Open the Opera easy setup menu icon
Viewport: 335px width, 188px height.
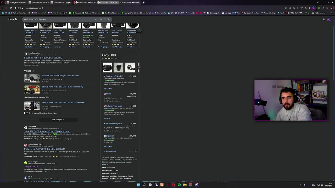(309, 8)
